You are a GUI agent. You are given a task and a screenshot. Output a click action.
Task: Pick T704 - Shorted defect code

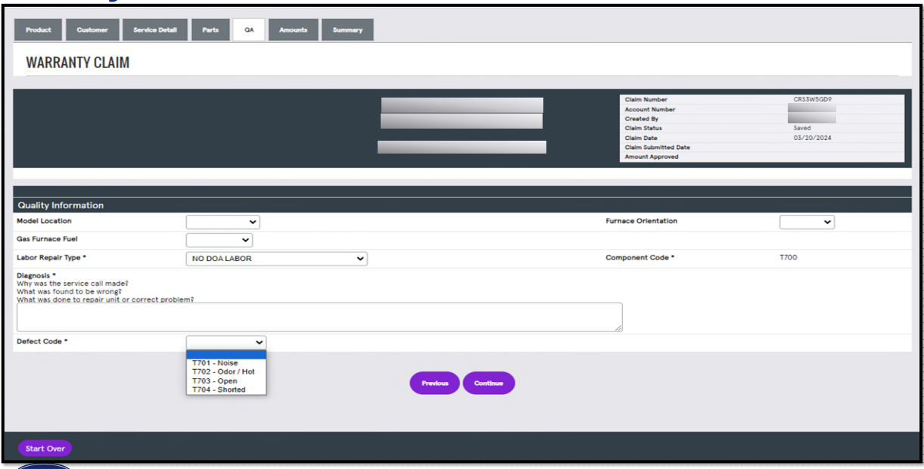click(219, 390)
